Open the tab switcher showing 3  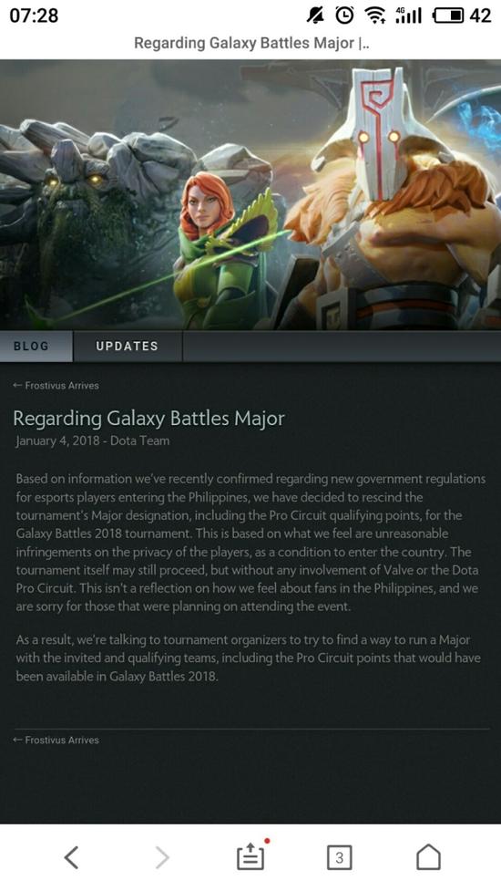339,857
